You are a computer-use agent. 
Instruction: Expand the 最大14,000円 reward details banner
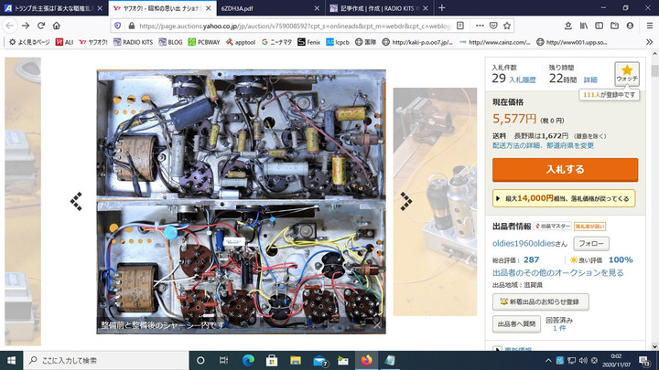click(565, 197)
